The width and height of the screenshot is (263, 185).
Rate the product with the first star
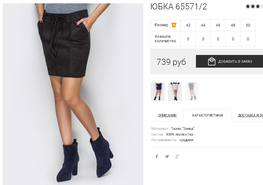(248, 6)
